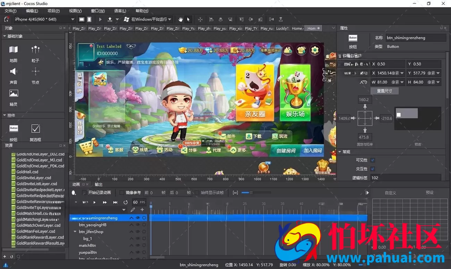Click the 名称 input field btn_shimingrenzheng
This screenshot has width=451, height=269.
(416, 38)
